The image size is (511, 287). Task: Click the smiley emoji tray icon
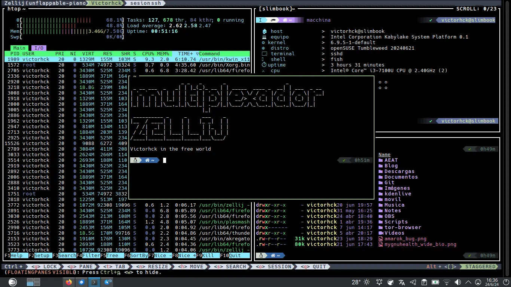point(478,282)
